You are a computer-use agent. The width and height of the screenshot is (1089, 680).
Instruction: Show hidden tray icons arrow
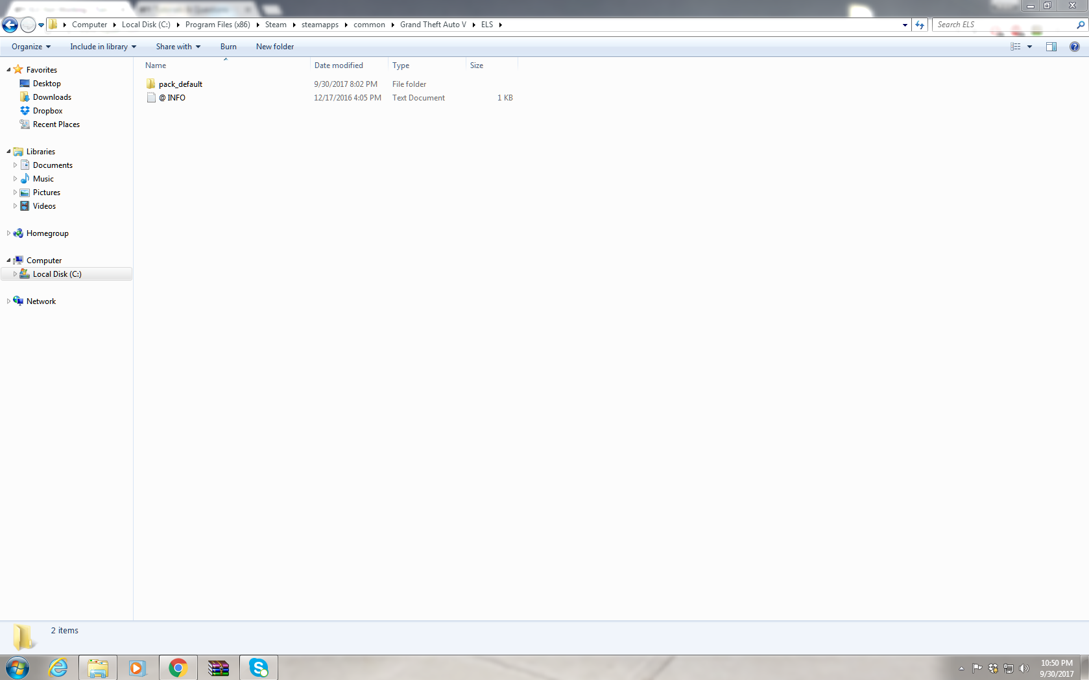tap(961, 668)
